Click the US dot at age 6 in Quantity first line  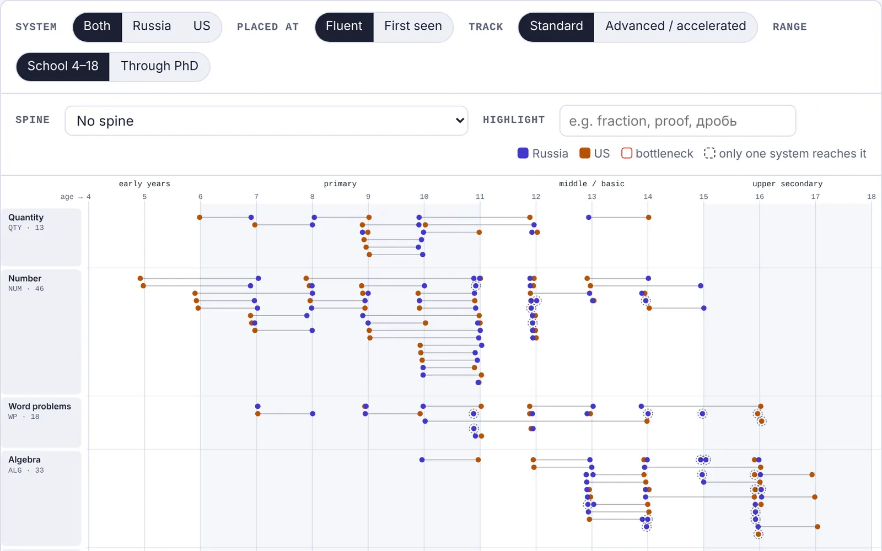tap(200, 218)
